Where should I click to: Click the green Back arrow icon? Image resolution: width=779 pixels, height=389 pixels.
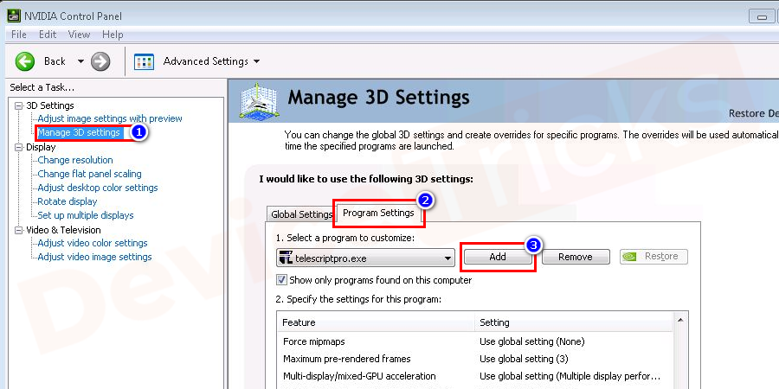coord(25,61)
